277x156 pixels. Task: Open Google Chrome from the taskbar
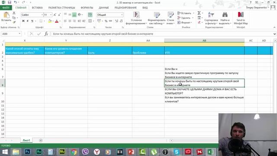click(x=74, y=152)
